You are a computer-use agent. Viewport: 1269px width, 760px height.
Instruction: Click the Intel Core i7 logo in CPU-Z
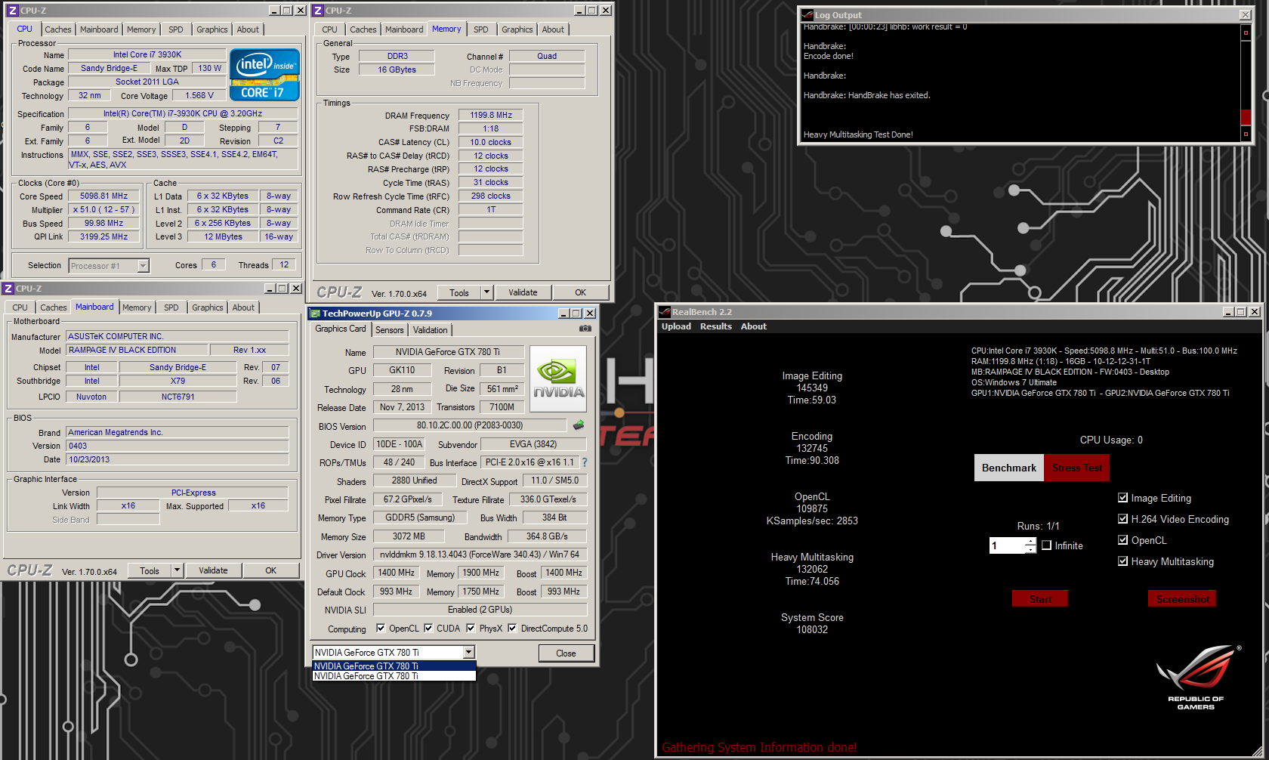point(264,75)
